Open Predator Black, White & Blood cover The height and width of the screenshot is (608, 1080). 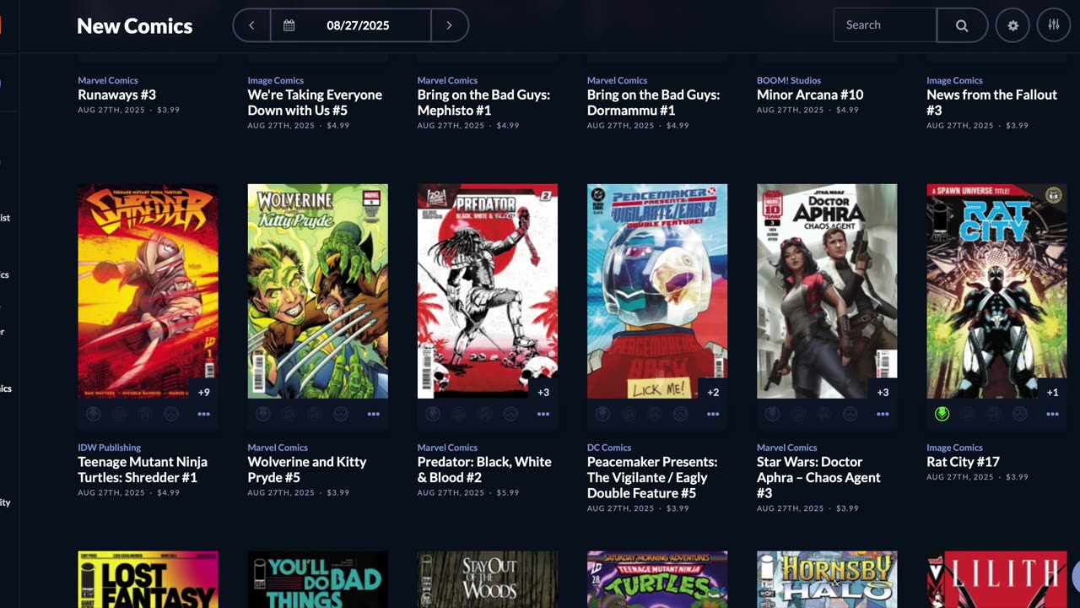pos(488,291)
